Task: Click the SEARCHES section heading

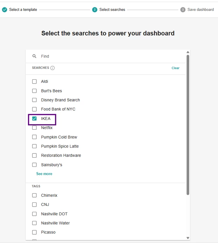Action: tap(41, 68)
